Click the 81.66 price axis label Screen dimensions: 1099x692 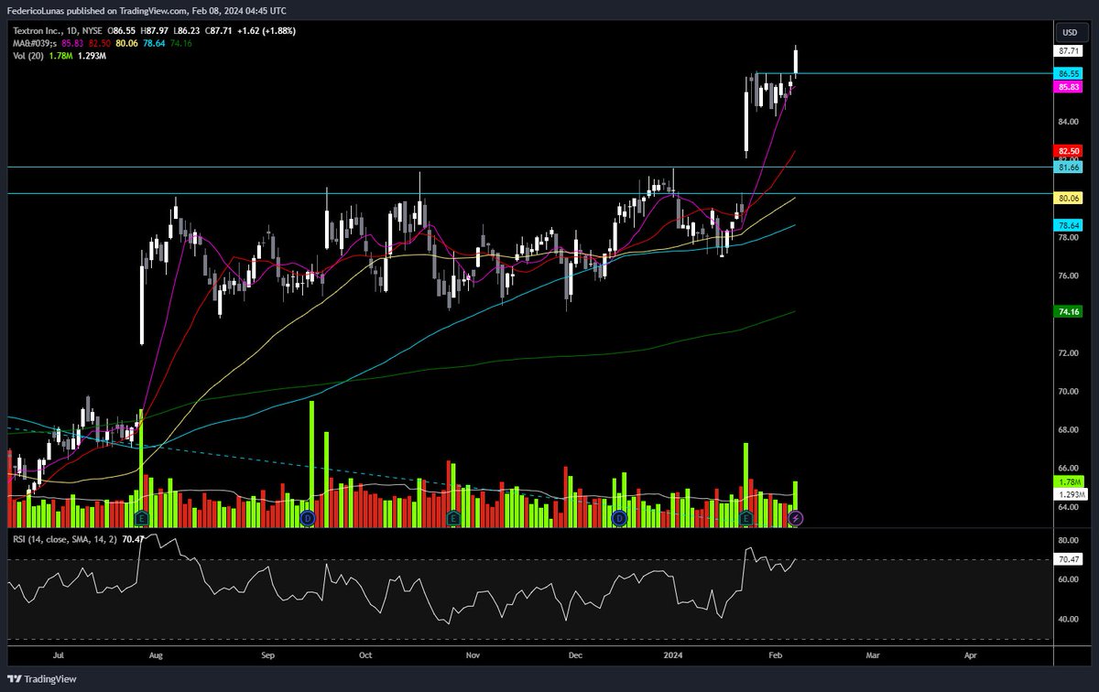[1070, 168]
